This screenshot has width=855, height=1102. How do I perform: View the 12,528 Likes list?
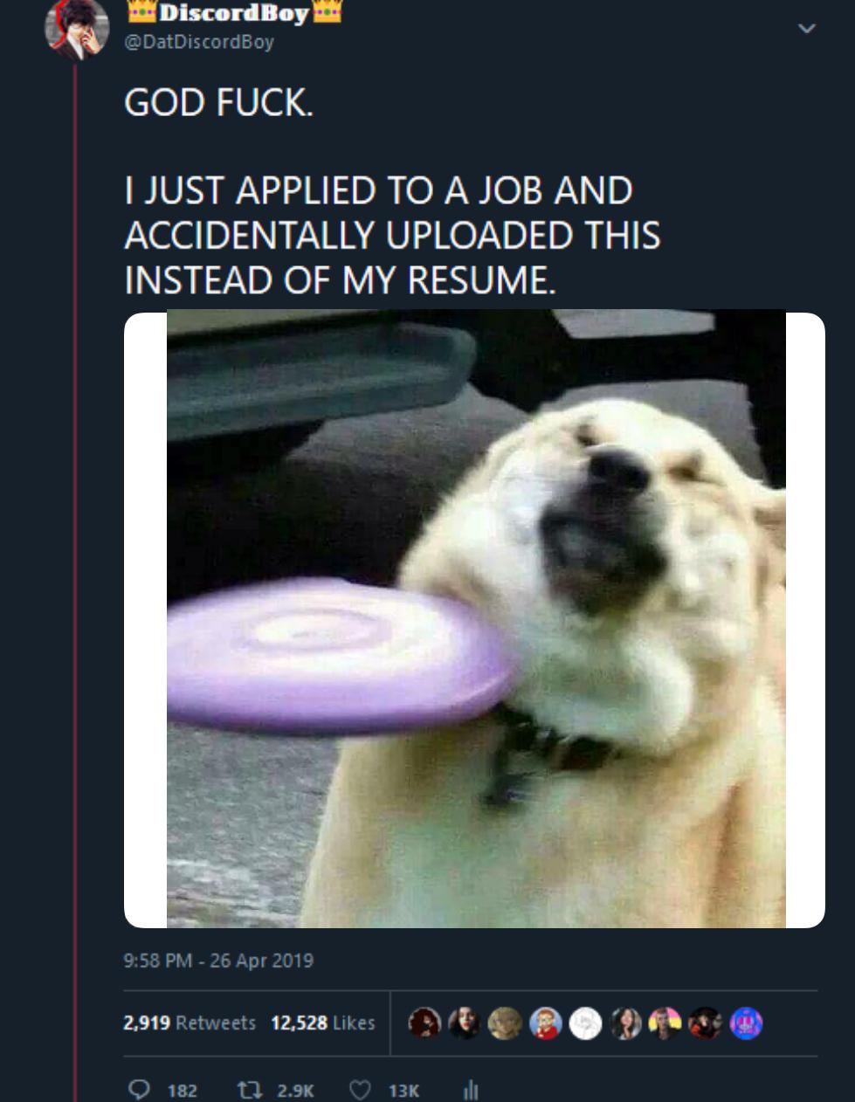point(323,1023)
